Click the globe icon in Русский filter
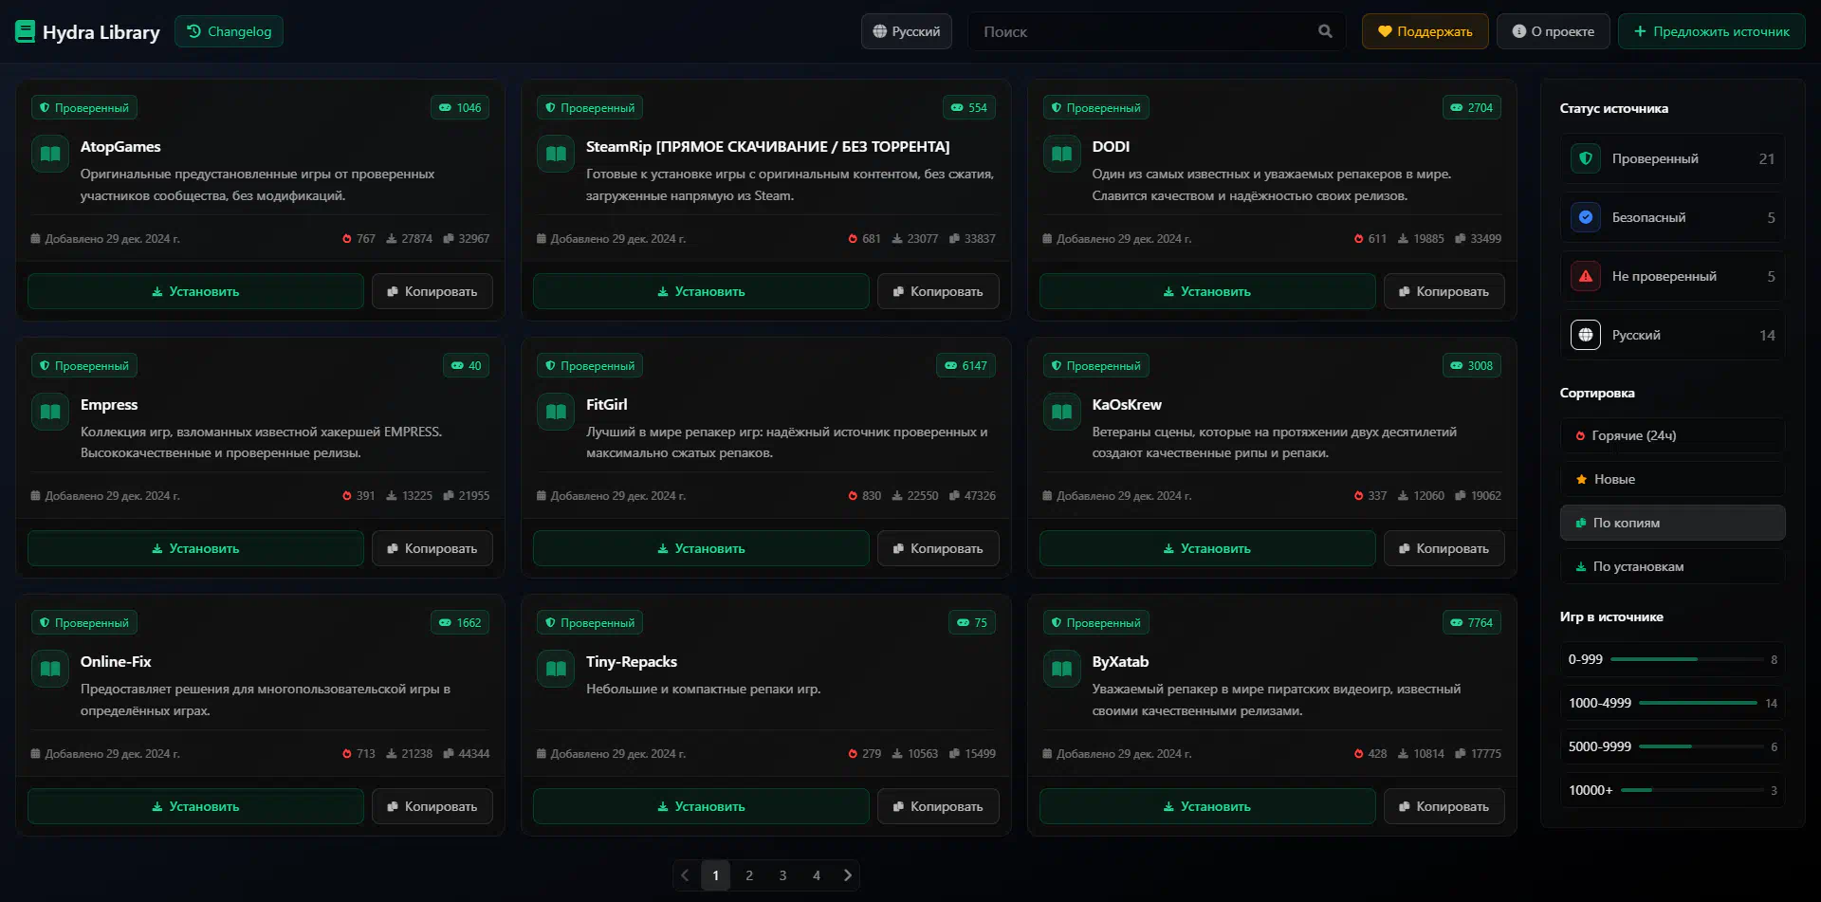This screenshot has width=1821, height=902. pyautogui.click(x=1586, y=335)
